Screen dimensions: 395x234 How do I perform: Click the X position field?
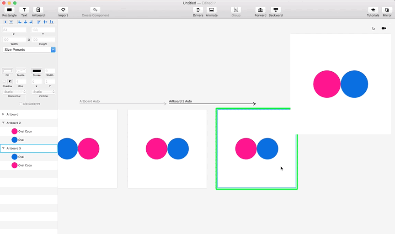click(x=14, y=30)
